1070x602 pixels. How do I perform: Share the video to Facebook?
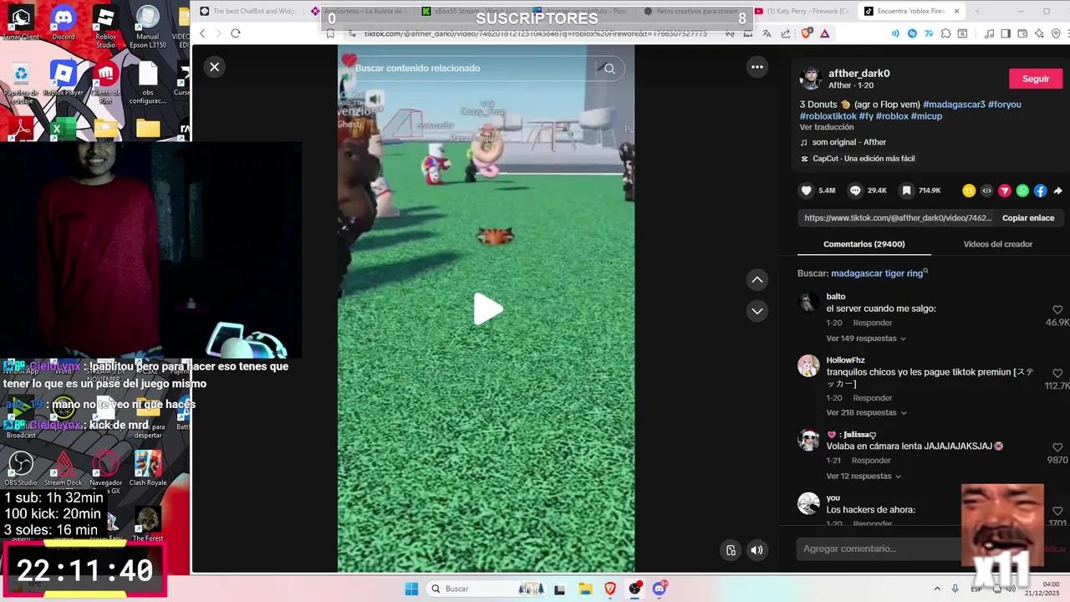coord(1040,191)
